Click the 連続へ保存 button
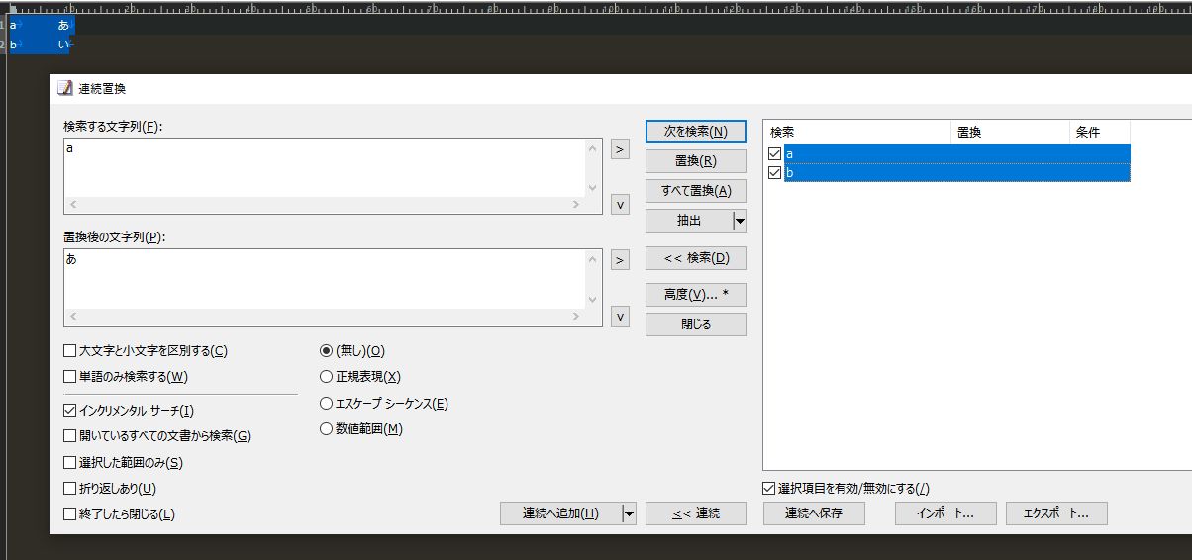1192x560 pixels. click(814, 513)
